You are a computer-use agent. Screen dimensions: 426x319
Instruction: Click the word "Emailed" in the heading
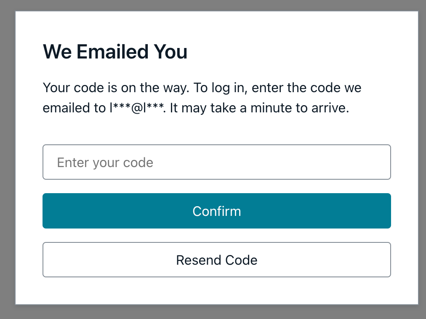[x=112, y=52]
